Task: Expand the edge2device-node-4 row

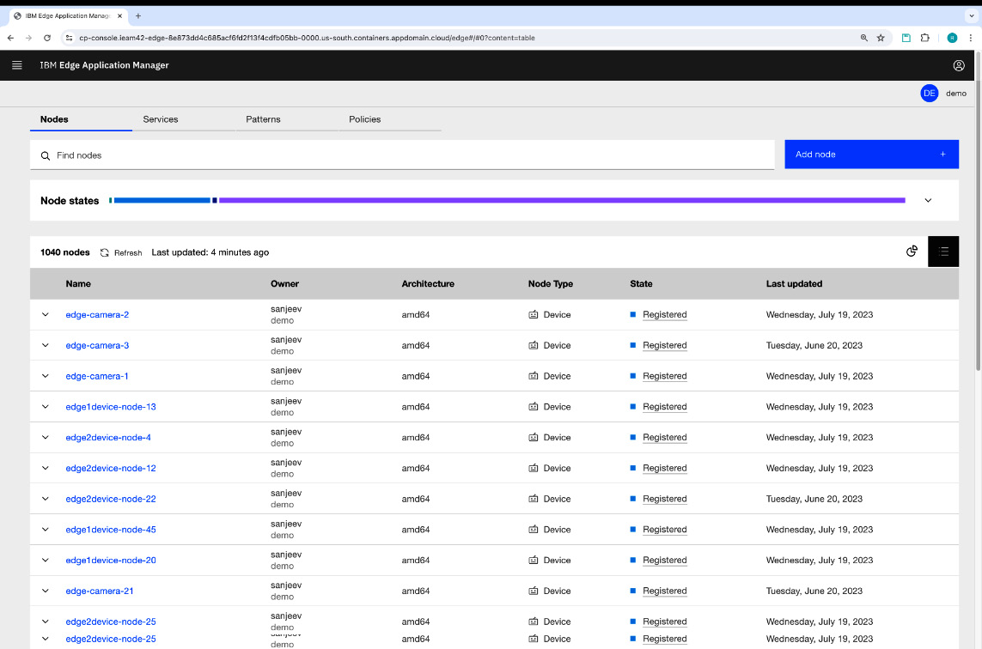Action: tap(45, 438)
